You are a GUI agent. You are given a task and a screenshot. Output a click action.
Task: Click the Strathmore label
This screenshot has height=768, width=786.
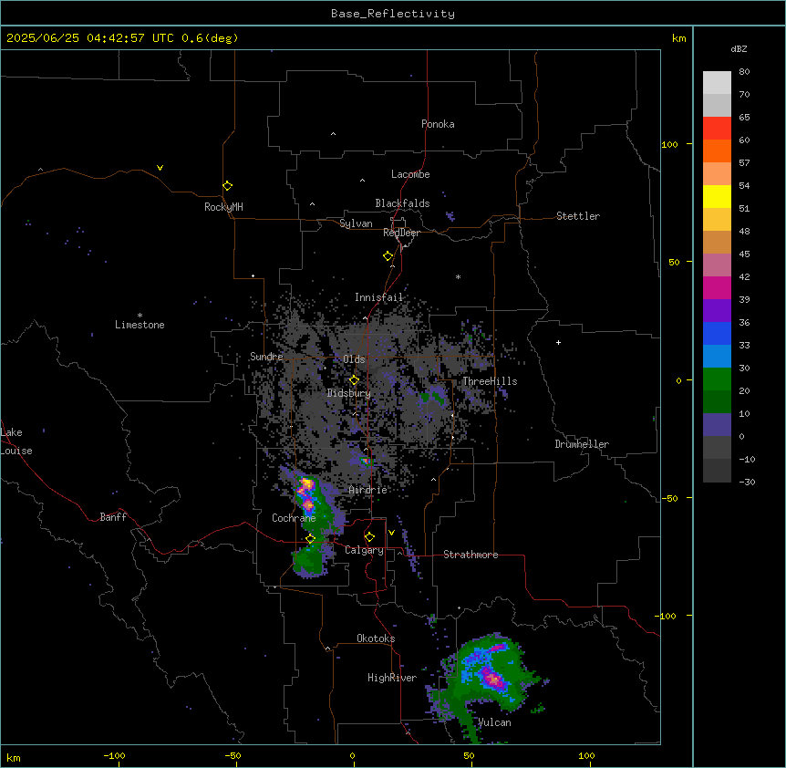pos(471,555)
